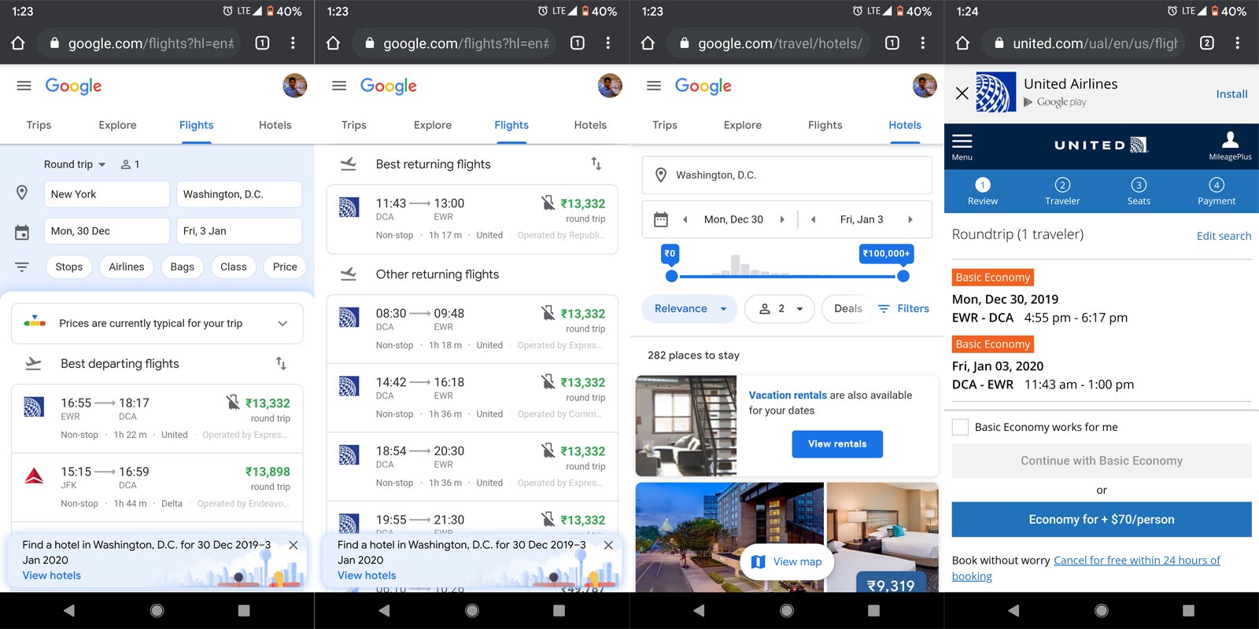Switch to Explore tab in first Flights screen
Screen dimensions: 1259x629
pyautogui.click(x=117, y=125)
